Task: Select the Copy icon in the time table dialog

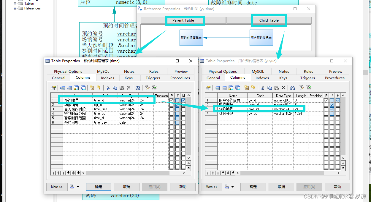Action: click(115, 88)
